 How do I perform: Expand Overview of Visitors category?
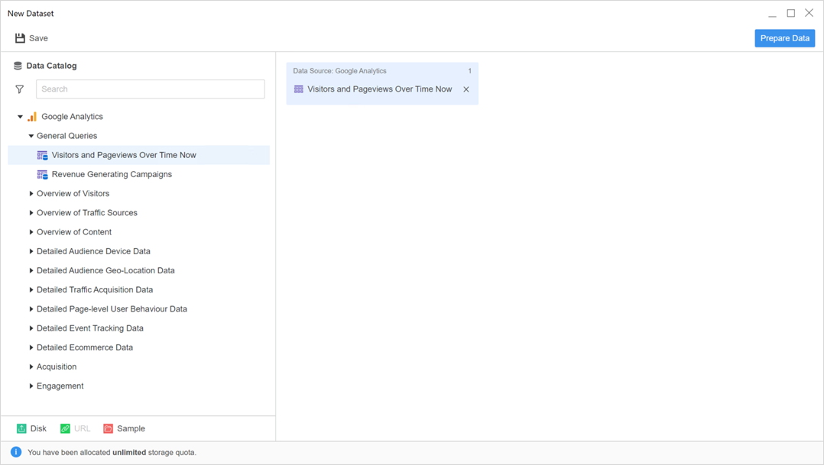31,194
